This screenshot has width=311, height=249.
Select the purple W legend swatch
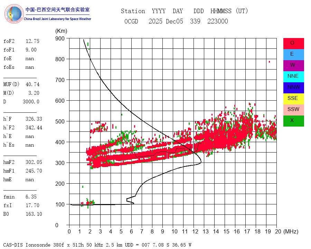293,66
